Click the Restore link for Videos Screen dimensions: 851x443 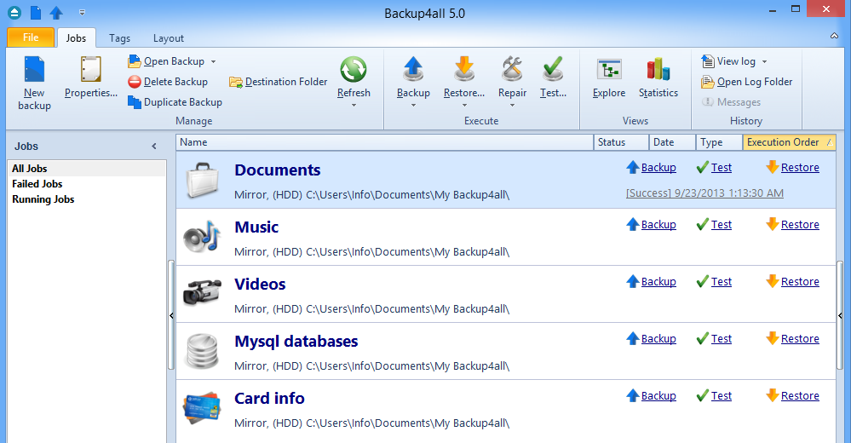[800, 282]
